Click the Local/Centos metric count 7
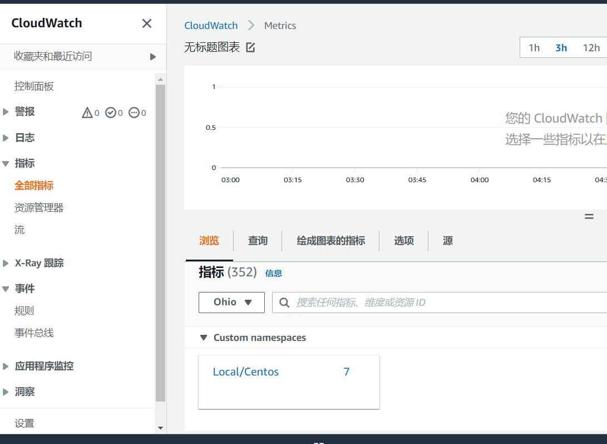Screen dimensions: 607x444 click(x=347, y=372)
